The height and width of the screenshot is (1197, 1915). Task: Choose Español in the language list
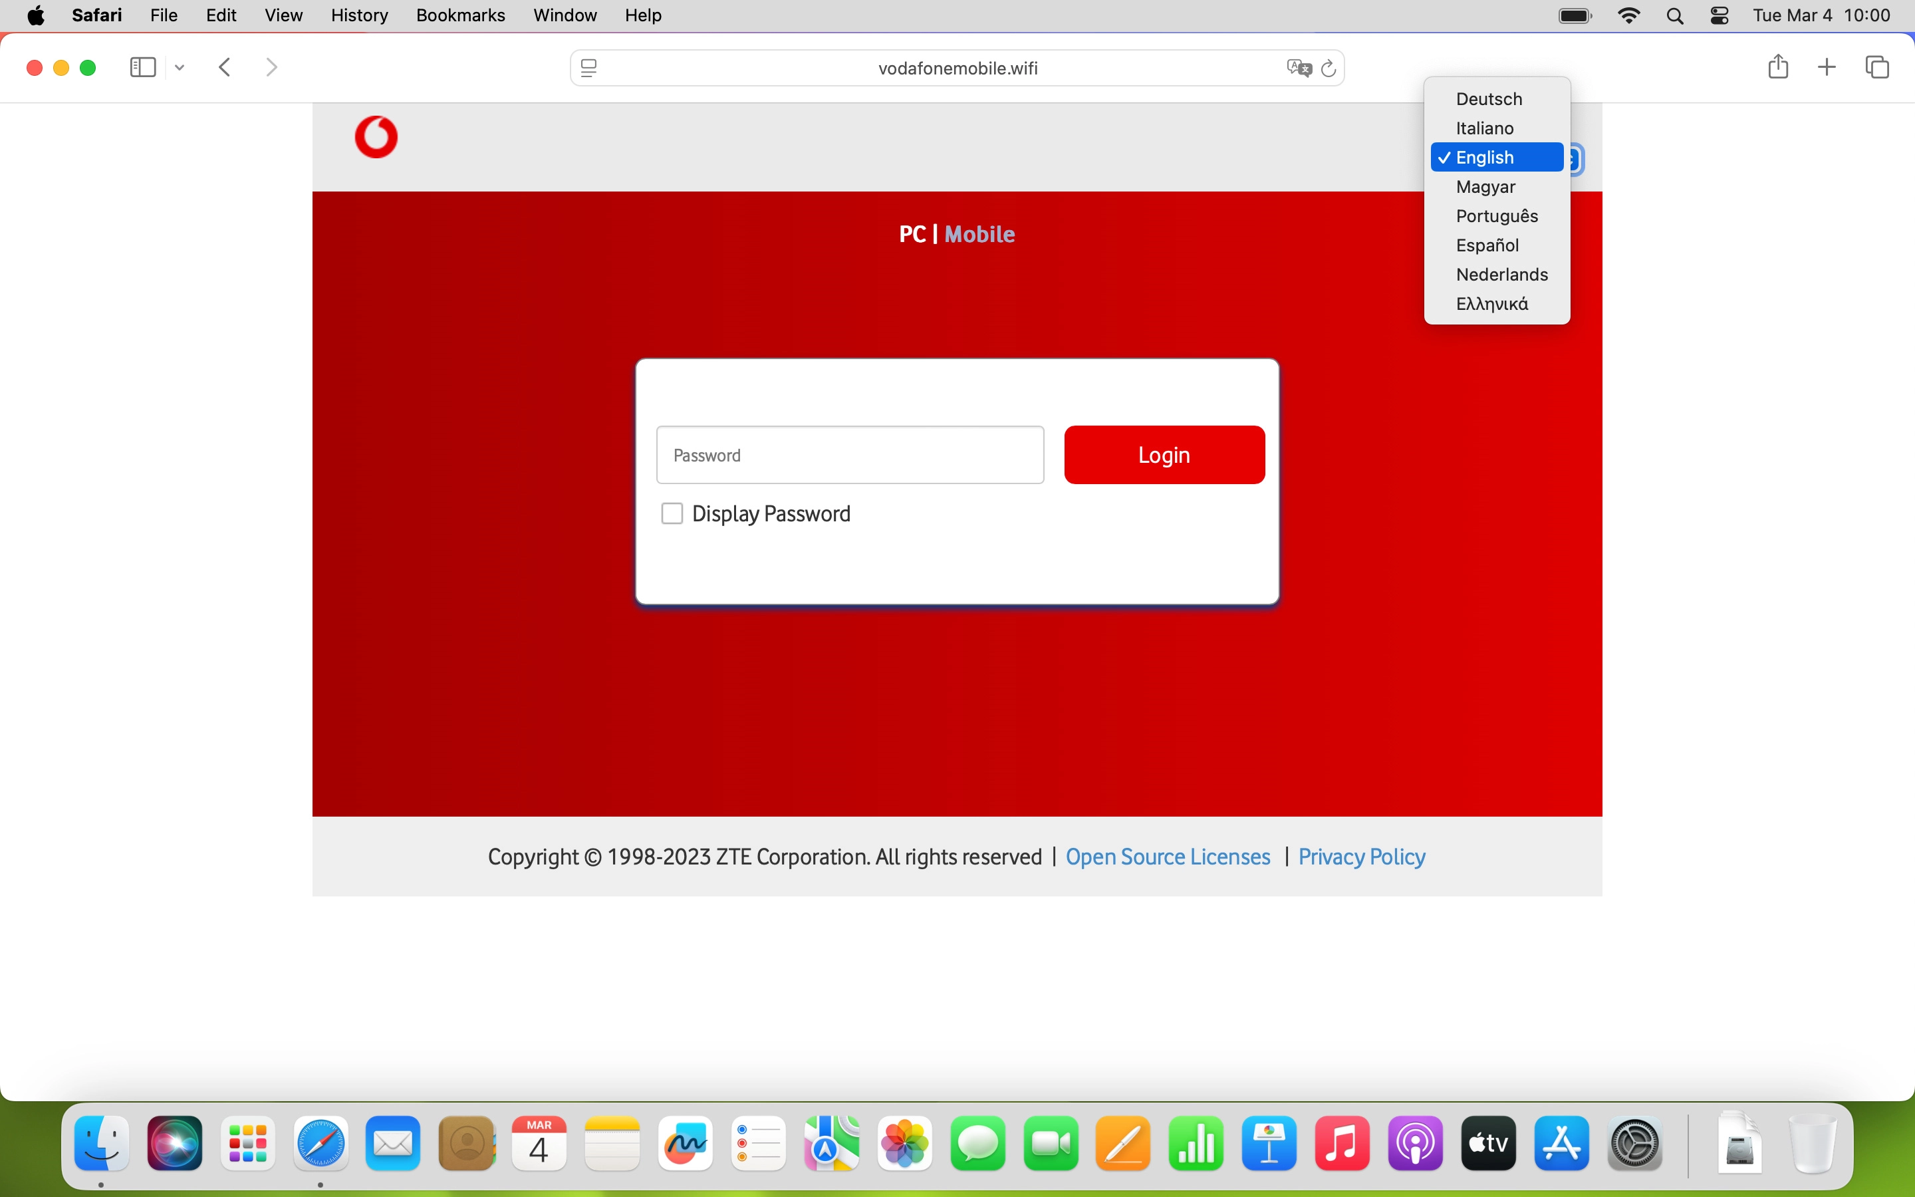[1487, 245]
